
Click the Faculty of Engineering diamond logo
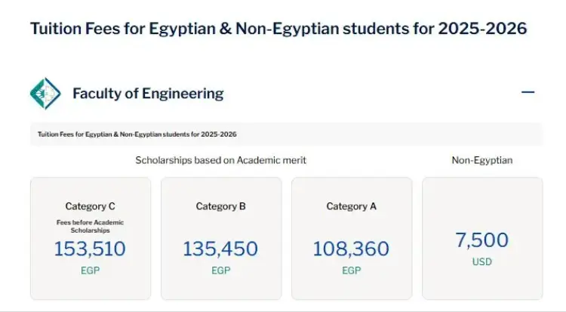45,93
